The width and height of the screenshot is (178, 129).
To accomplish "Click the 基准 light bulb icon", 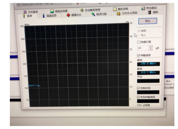I will (24, 16).
